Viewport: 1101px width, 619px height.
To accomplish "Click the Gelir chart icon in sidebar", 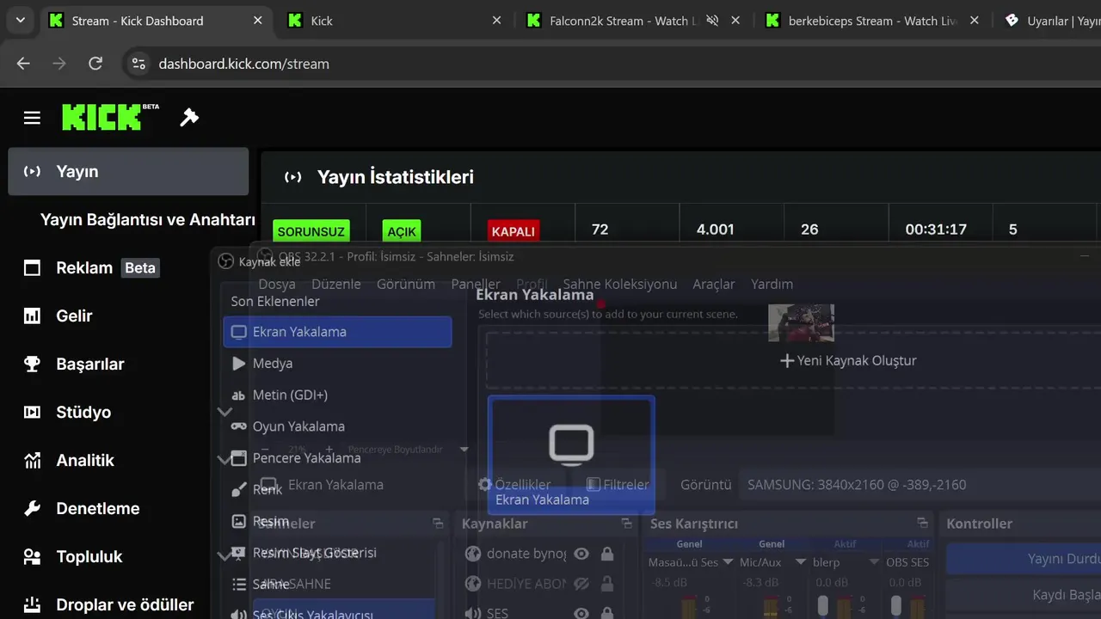I will (x=32, y=316).
